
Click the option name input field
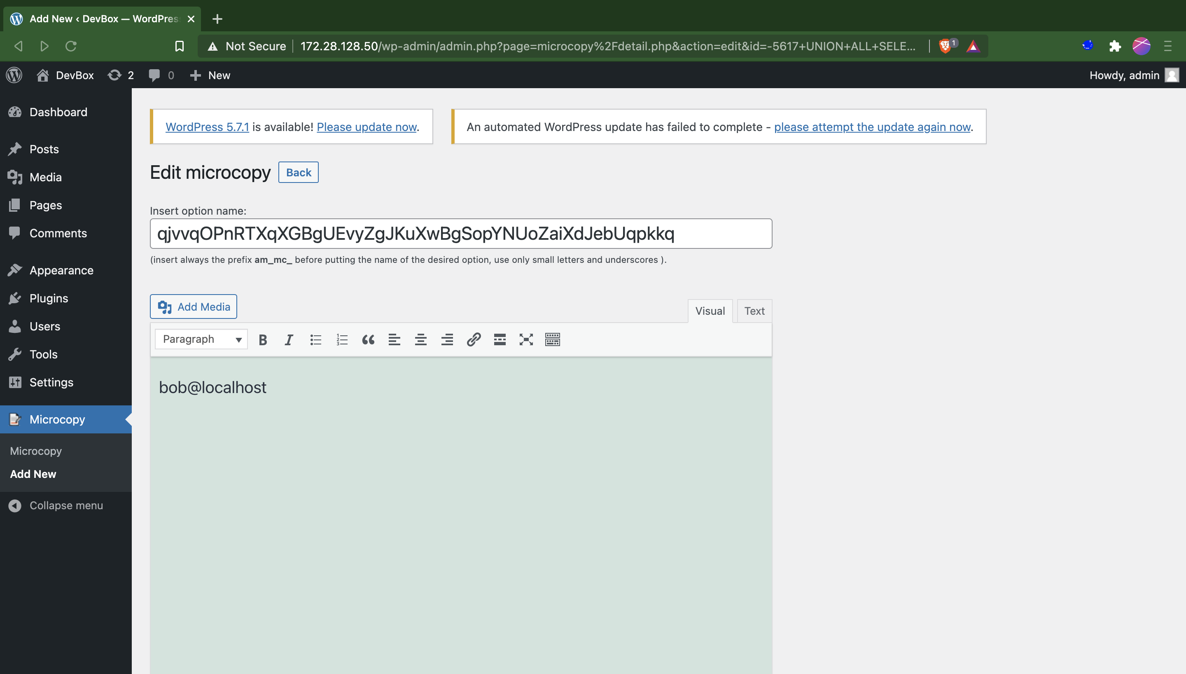(x=461, y=234)
